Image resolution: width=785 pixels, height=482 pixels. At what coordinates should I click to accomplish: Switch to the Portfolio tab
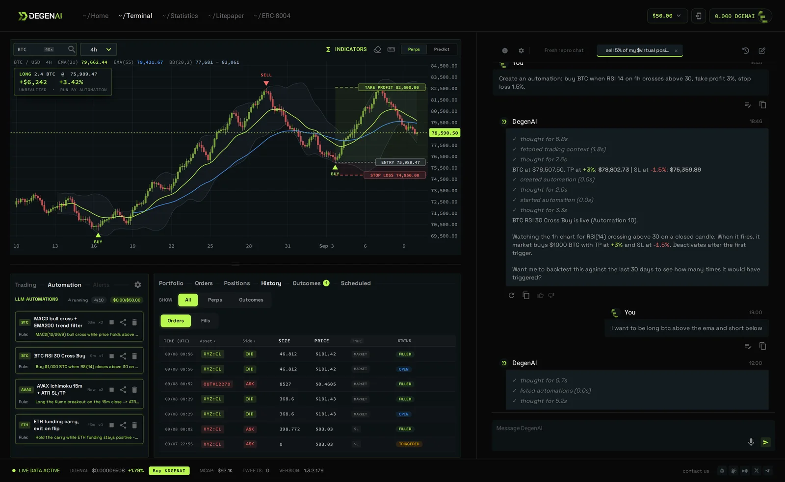tap(171, 283)
